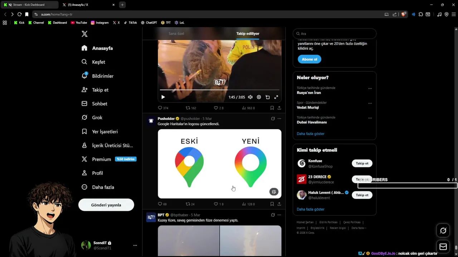Screen dimensions: 458x257
Task: Click the x.com address bar
Action: (208, 14)
